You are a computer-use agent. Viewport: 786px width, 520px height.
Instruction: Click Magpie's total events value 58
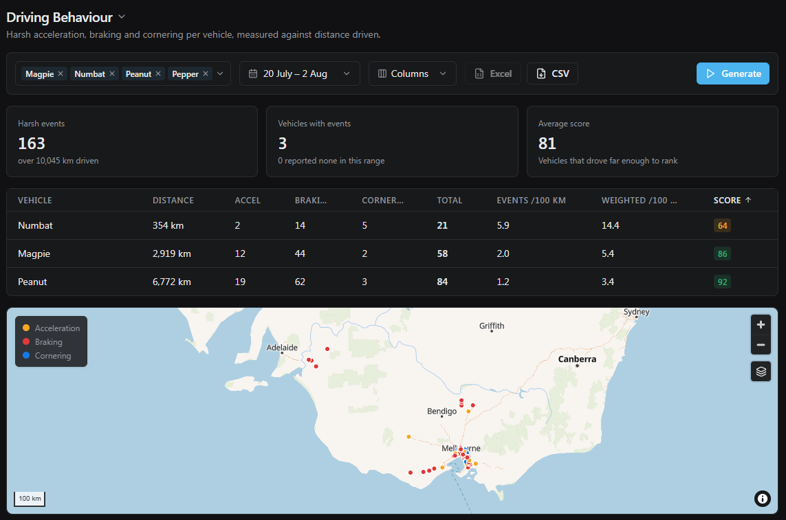[x=442, y=253]
